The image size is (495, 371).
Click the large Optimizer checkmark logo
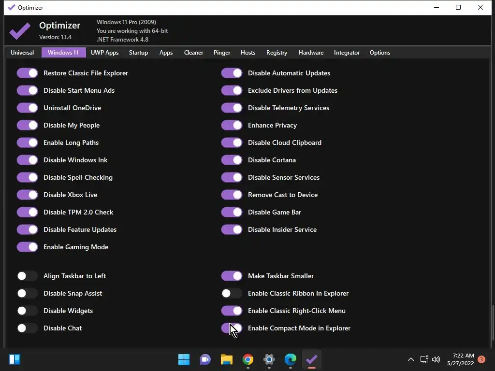(20, 30)
